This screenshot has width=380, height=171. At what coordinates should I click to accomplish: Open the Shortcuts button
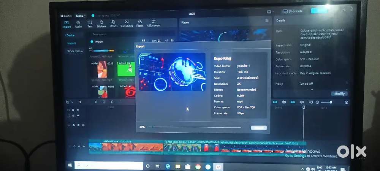coord(293,11)
